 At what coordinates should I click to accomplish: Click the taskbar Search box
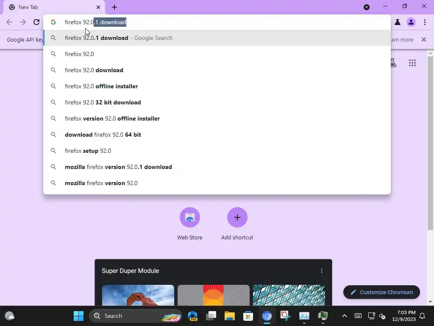point(136,316)
